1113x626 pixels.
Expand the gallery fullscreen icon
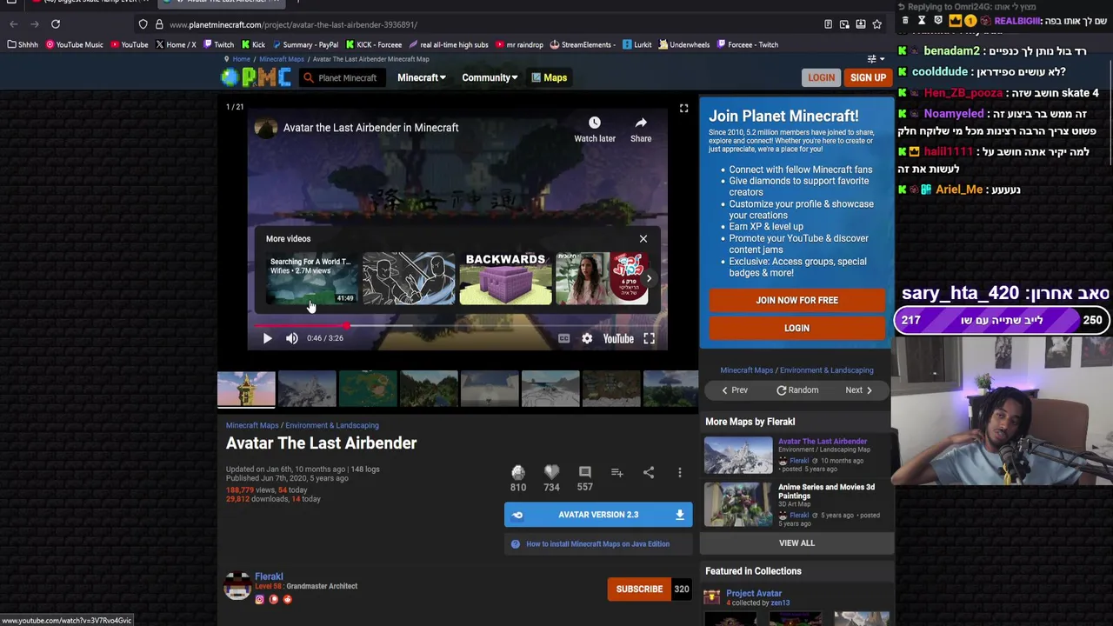[x=683, y=109]
